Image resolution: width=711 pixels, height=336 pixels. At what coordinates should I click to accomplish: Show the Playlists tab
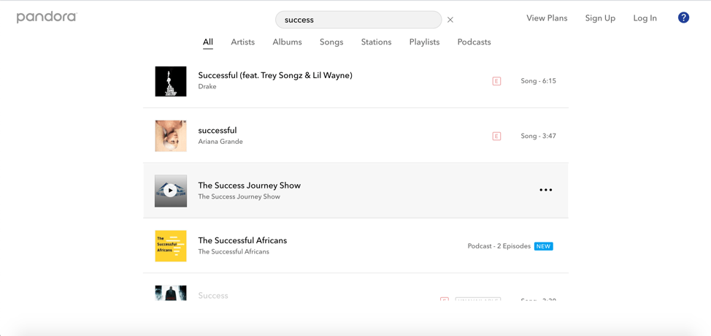[x=424, y=42]
